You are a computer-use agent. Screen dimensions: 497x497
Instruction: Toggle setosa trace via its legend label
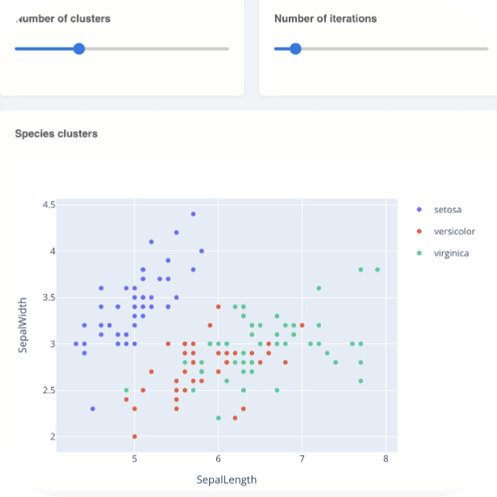pyautogui.click(x=448, y=210)
